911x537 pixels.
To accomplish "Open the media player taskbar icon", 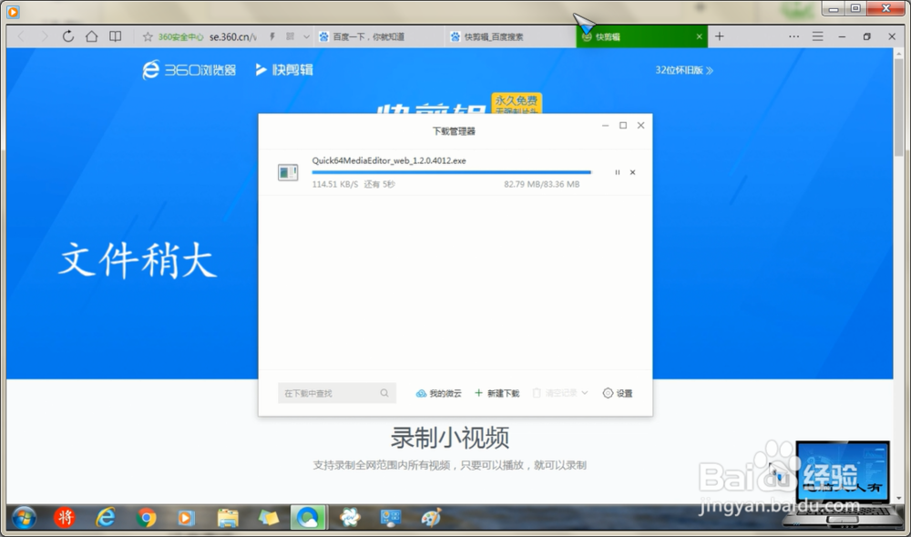I will tap(186, 517).
